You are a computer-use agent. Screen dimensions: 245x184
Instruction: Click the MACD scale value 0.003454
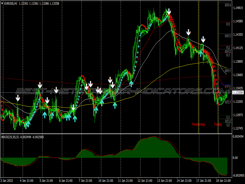point(238,137)
